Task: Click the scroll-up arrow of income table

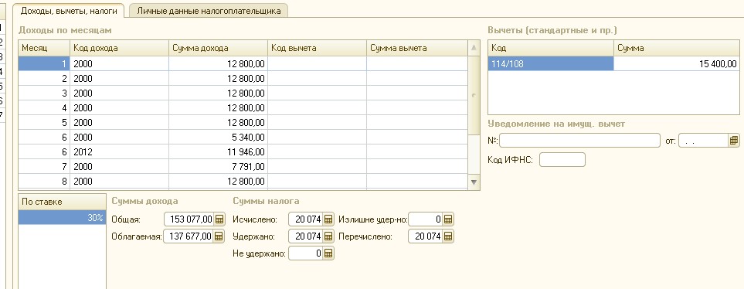Action: pyautogui.click(x=474, y=48)
